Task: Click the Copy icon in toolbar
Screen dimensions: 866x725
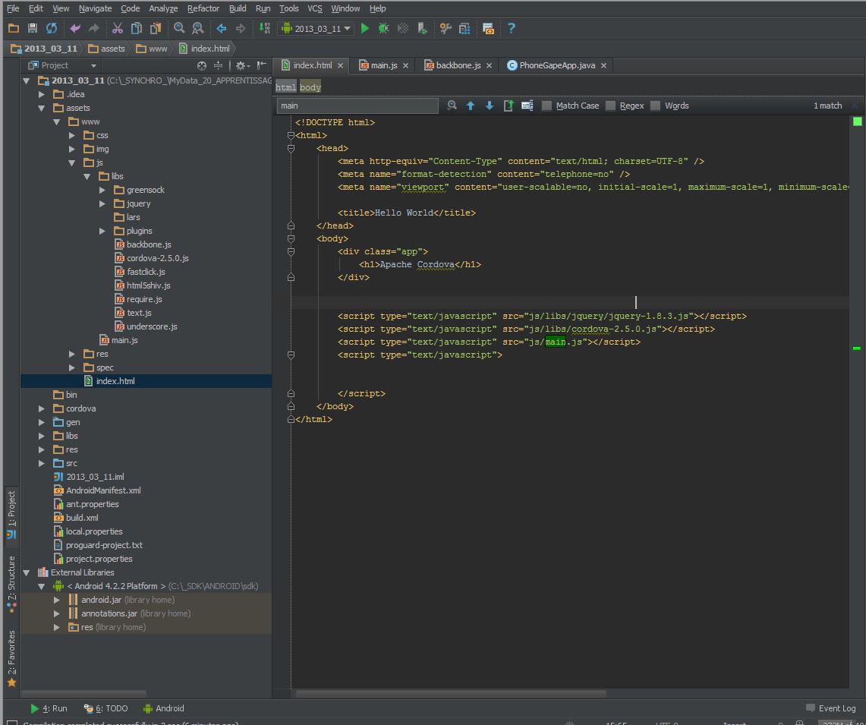Action: point(137,28)
